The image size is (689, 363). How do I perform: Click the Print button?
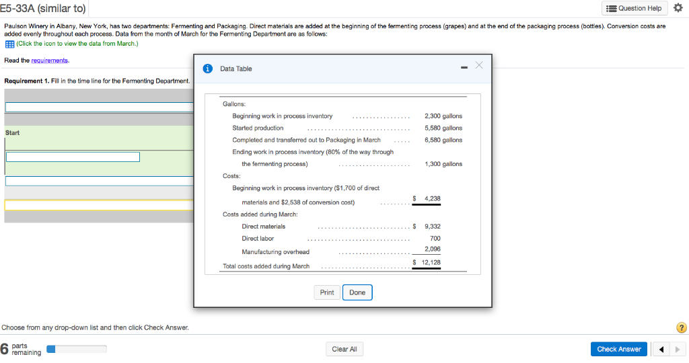(327, 292)
